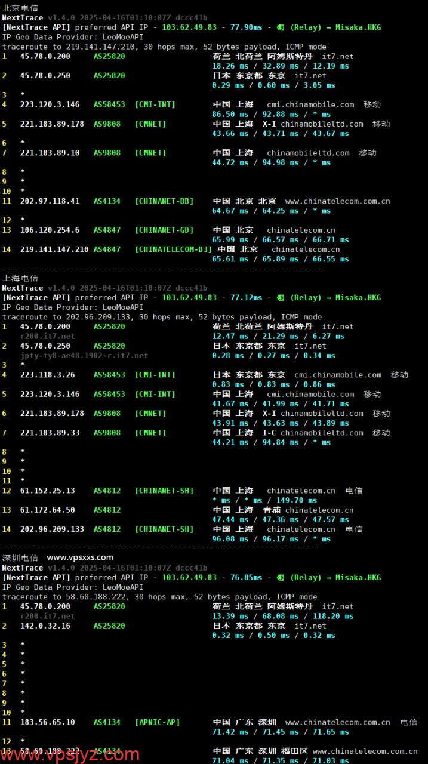This screenshot has width=428, height=764.
Task: Click AS58453 in the 223.118.3.26 row
Action: coord(109,375)
